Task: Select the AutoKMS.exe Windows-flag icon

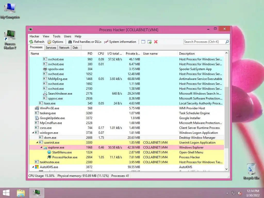Action: point(37,167)
